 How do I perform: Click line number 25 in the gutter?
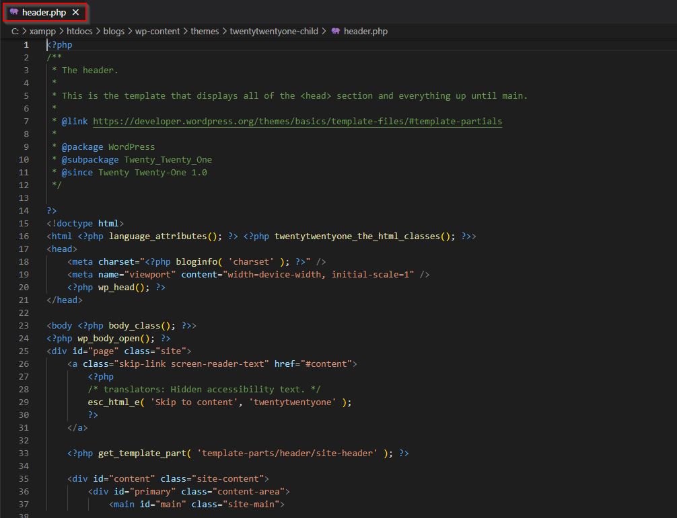[24, 351]
